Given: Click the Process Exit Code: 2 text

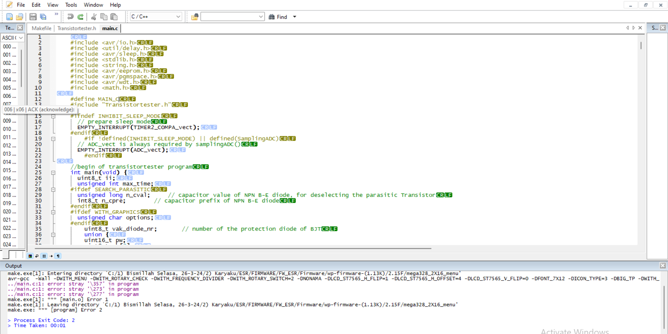Looking at the screenshot, I should tap(44, 320).
